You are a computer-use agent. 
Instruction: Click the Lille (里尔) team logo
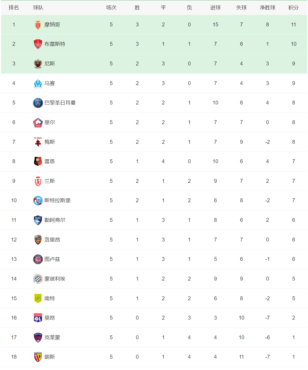(x=38, y=123)
